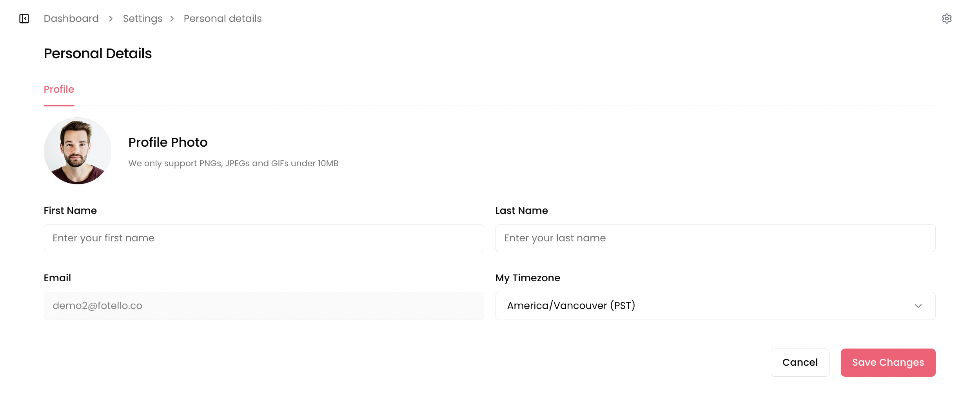Click the profile photo avatar

(78, 151)
